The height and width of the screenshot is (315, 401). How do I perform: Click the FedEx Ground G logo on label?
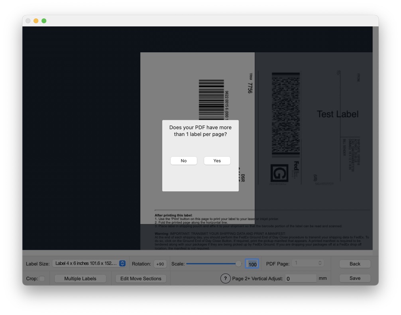pyautogui.click(x=279, y=173)
